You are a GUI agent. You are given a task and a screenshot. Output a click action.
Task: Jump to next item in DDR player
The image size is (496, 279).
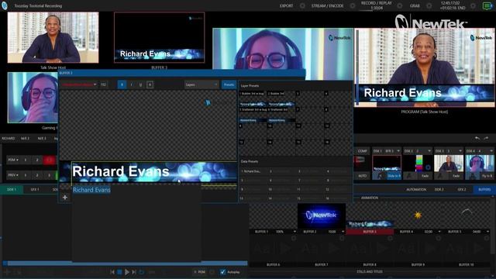tap(134, 272)
